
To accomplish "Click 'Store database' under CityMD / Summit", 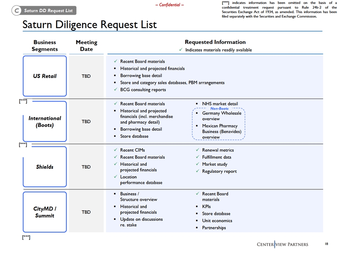I will point(216,214).
